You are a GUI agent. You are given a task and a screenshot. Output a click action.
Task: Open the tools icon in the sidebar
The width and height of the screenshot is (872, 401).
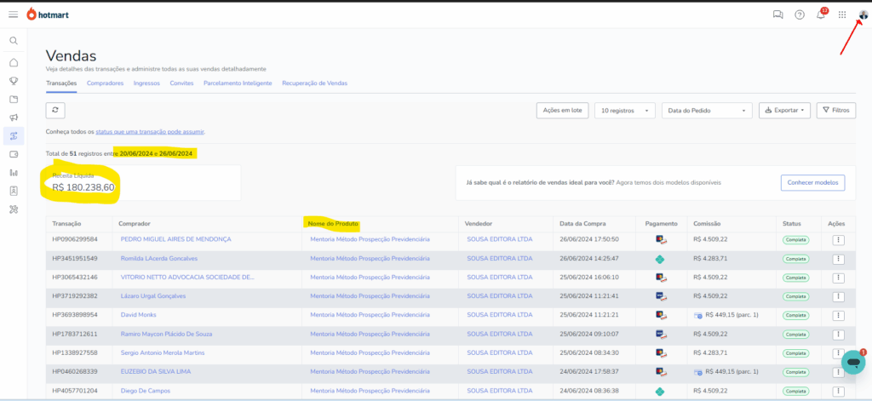tap(14, 209)
